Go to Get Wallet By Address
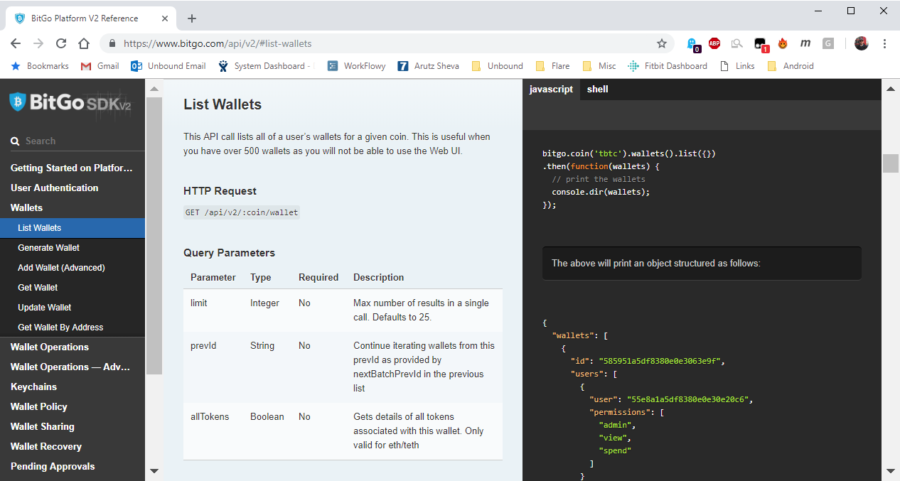 click(x=60, y=328)
